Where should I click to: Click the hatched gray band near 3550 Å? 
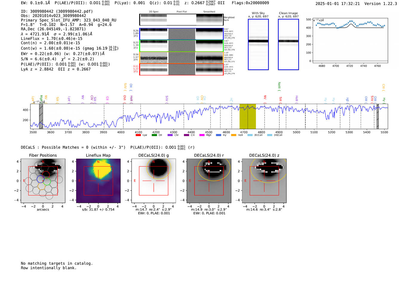[41, 116]
